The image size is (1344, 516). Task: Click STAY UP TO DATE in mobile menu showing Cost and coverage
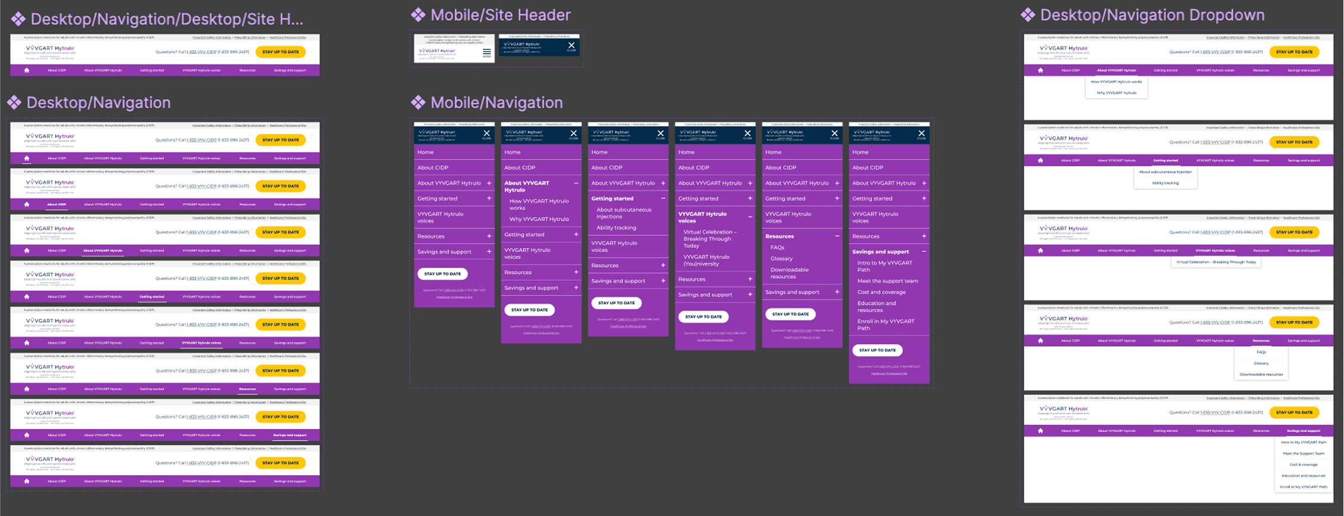(877, 350)
